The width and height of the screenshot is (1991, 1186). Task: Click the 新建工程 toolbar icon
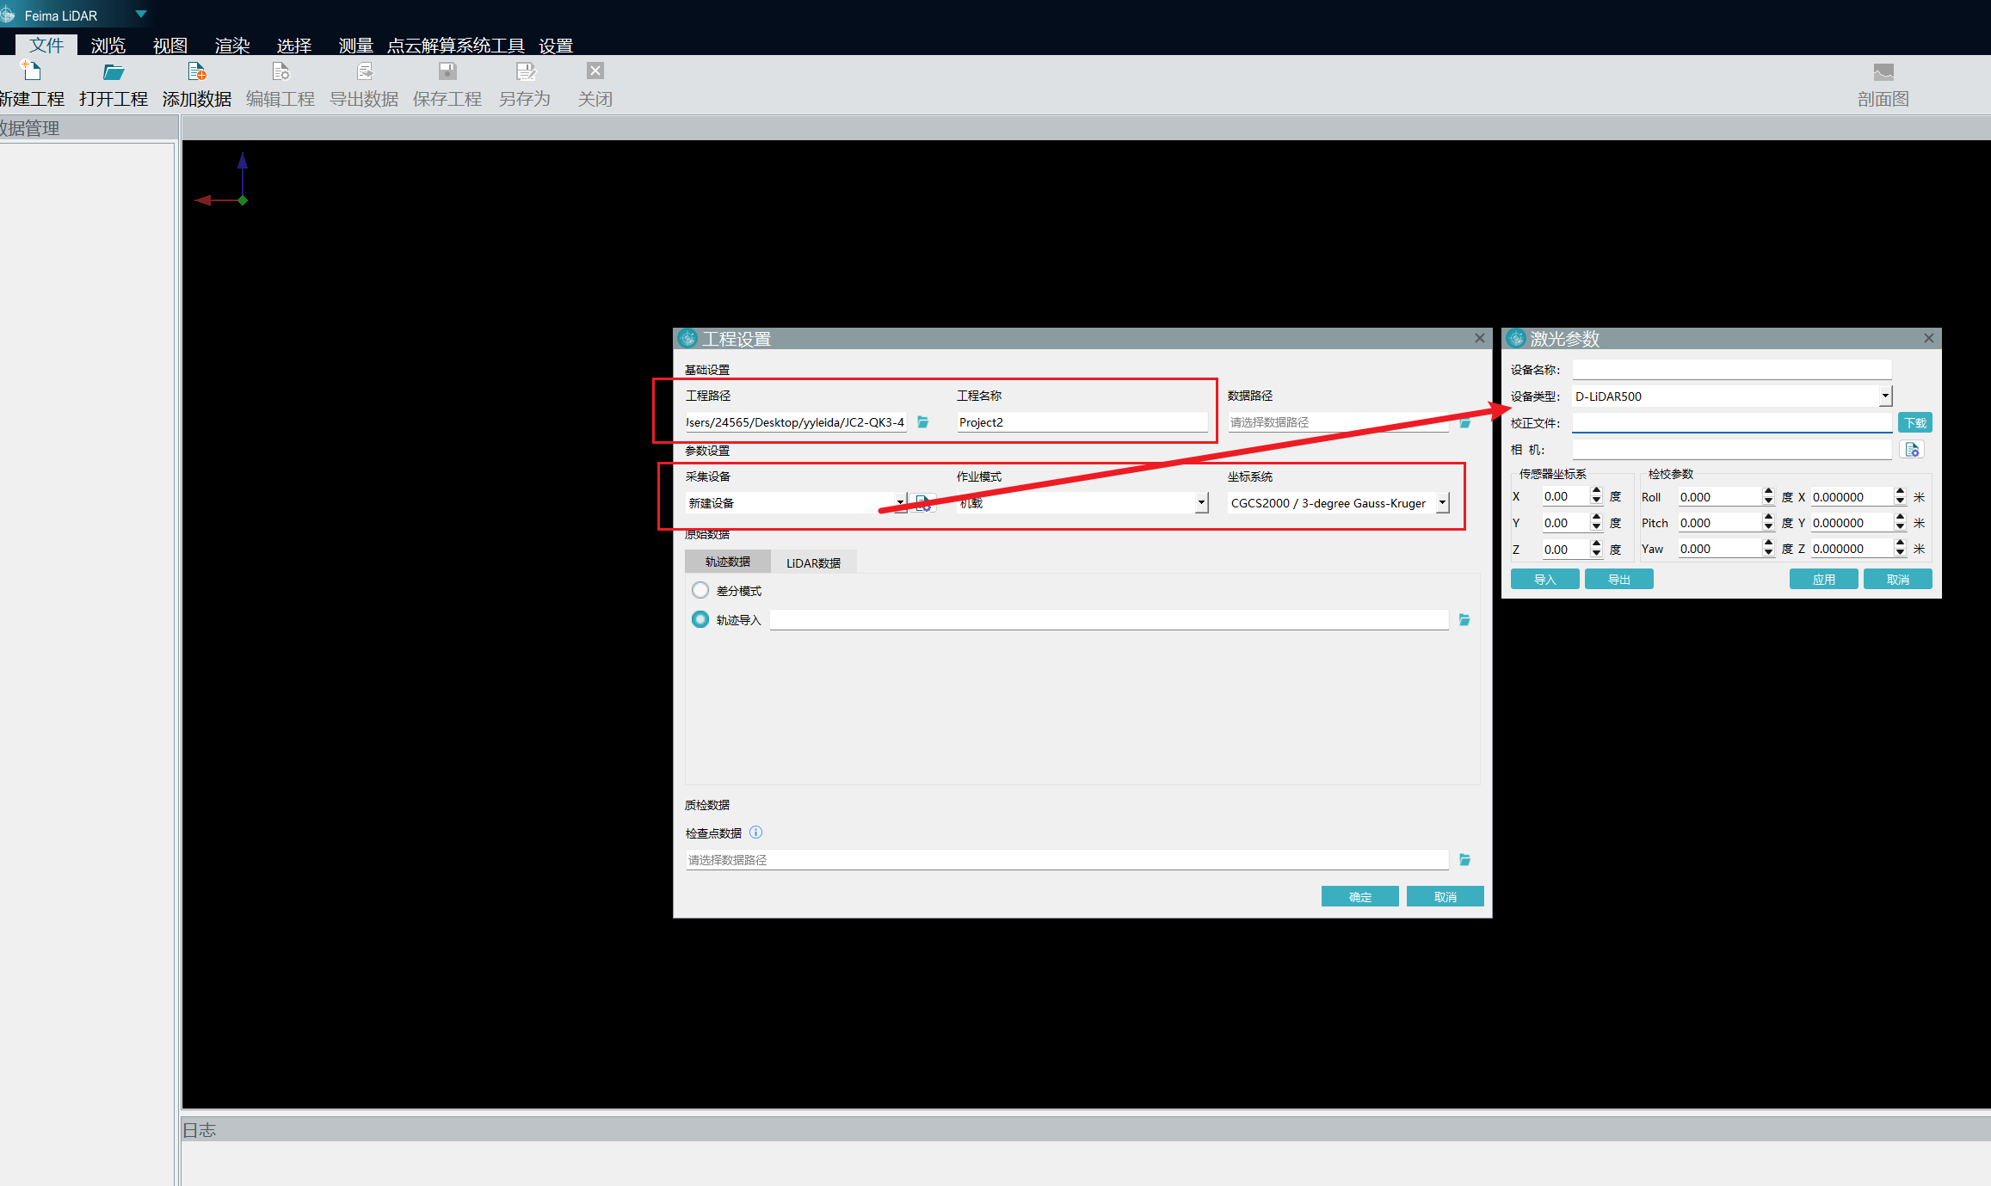pyautogui.click(x=31, y=71)
